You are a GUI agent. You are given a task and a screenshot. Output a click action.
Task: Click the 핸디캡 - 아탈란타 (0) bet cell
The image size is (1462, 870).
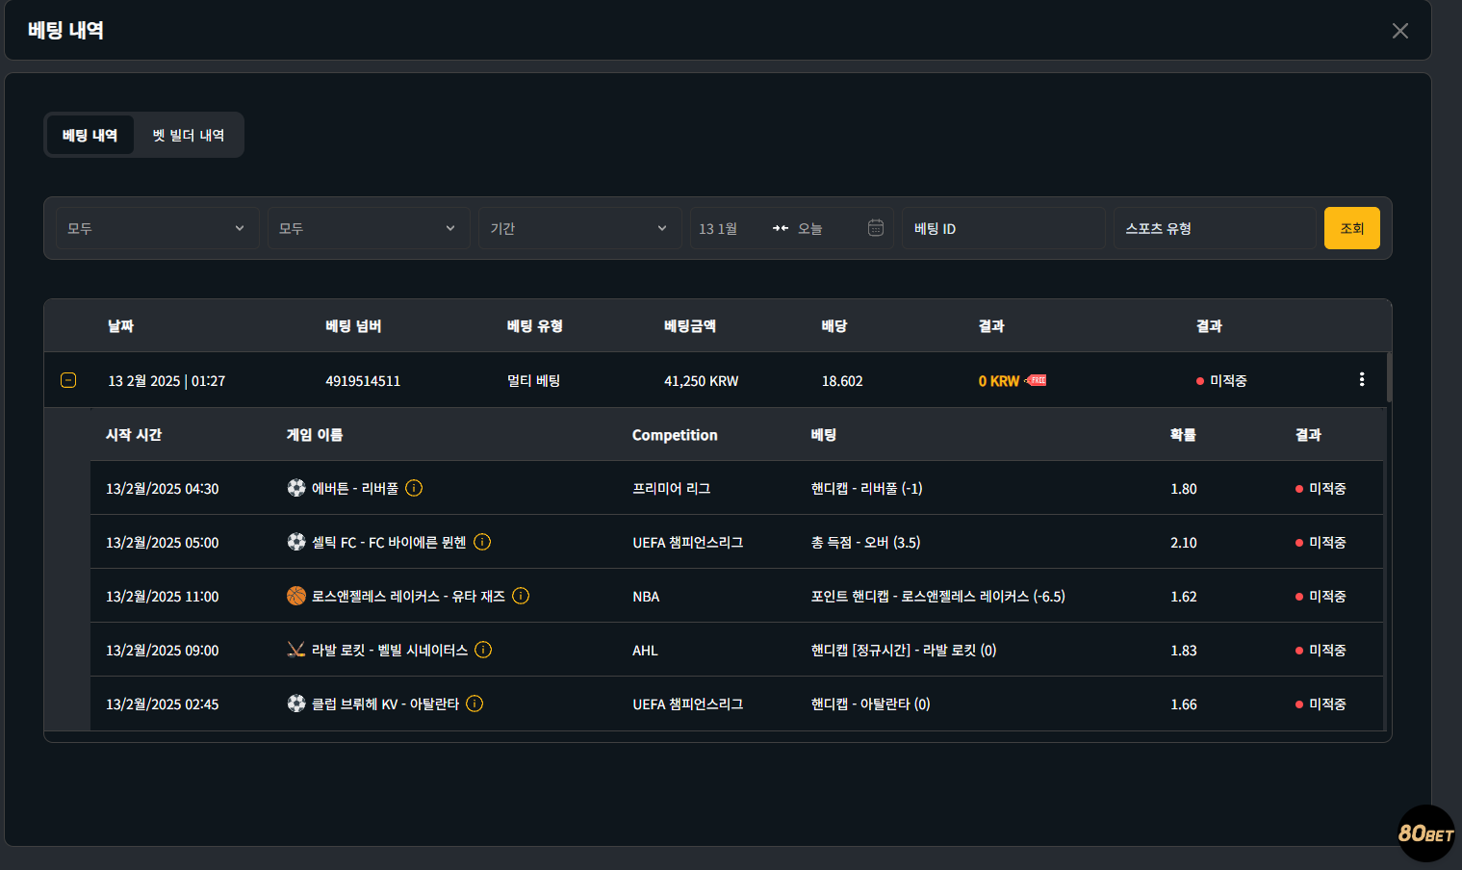tap(871, 704)
